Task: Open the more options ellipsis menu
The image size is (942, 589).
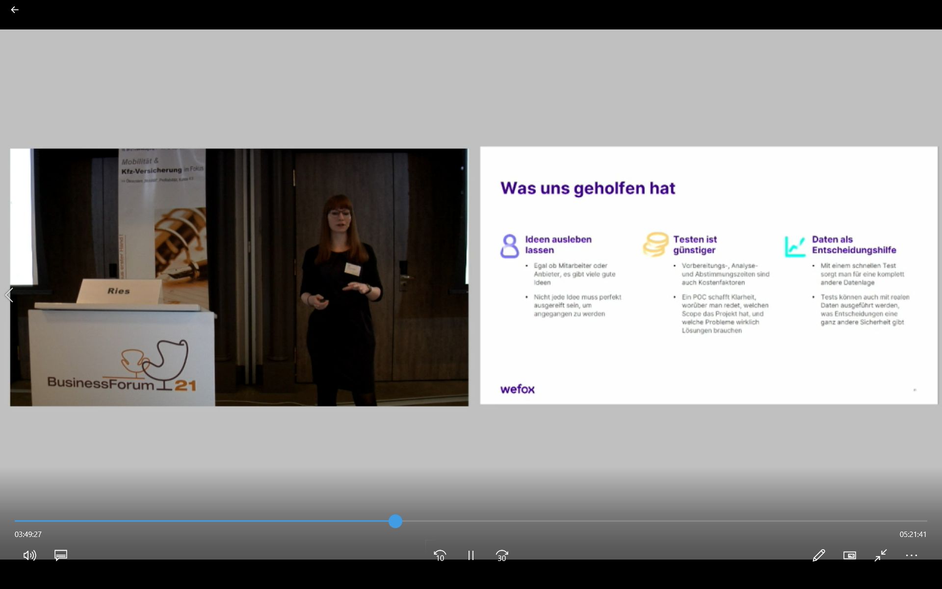Action: point(911,555)
